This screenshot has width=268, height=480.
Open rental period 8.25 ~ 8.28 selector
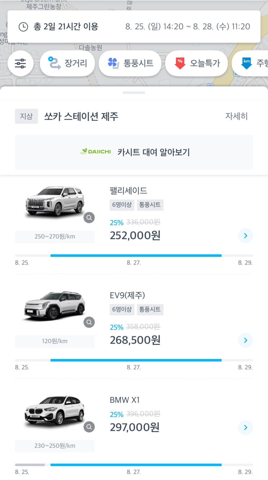tap(188, 27)
